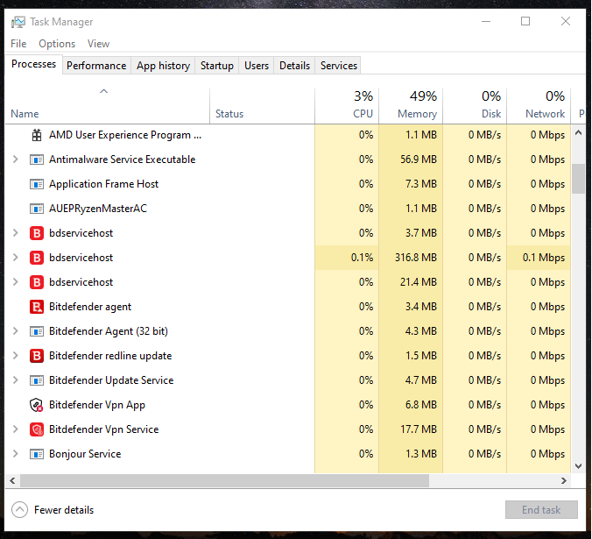The width and height of the screenshot is (592, 539).
Task: Select Bitdefender Vpn App process name
Action: click(x=97, y=405)
